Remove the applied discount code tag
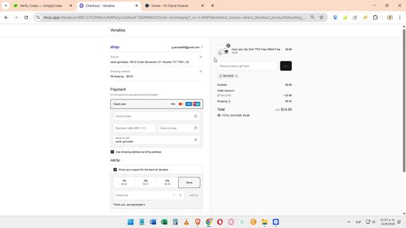The height and width of the screenshot is (228, 406). (236, 76)
